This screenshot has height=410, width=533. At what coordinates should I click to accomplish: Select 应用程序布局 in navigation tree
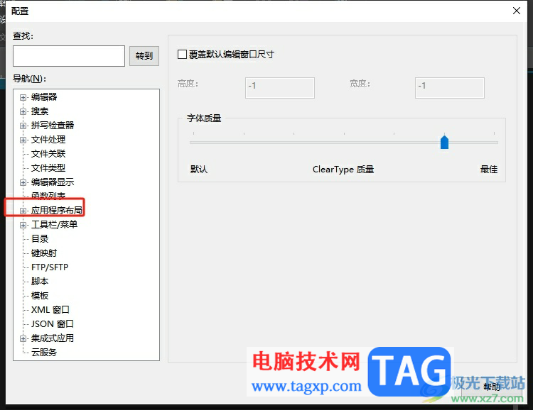coord(57,211)
